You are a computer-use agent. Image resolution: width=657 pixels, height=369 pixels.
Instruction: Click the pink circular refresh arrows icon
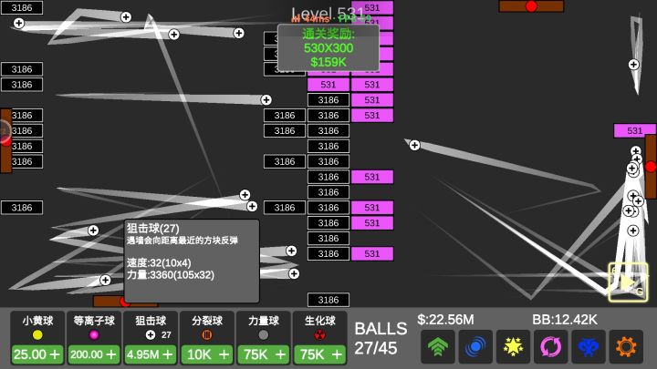550,346
